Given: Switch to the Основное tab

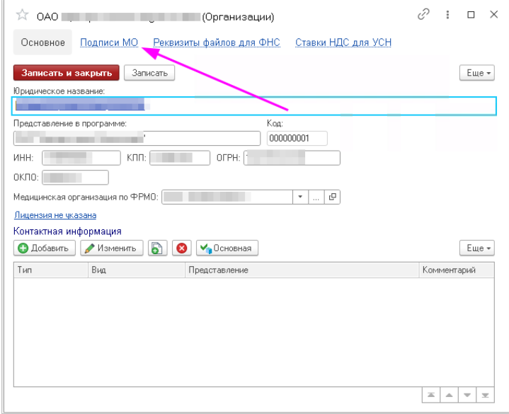Looking at the screenshot, I should tap(42, 42).
